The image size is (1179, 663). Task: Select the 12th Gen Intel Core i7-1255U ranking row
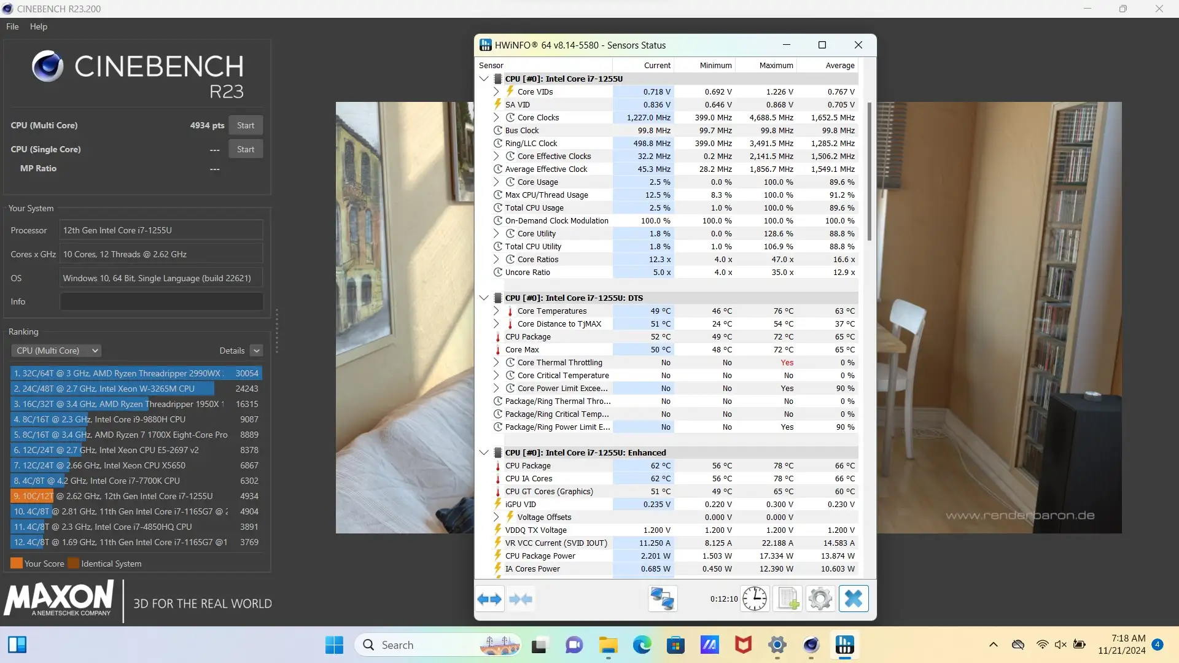coord(136,496)
